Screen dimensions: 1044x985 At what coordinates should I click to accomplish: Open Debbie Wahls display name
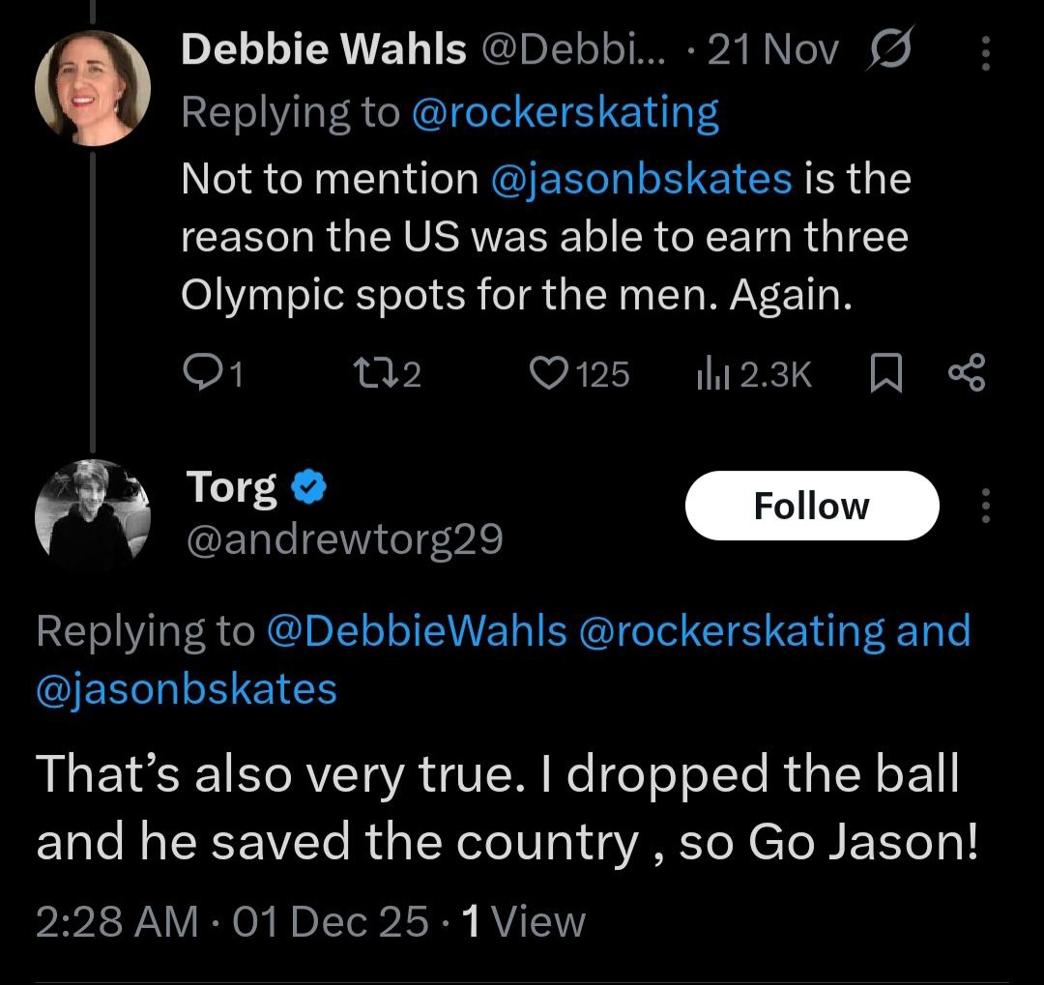(x=321, y=50)
